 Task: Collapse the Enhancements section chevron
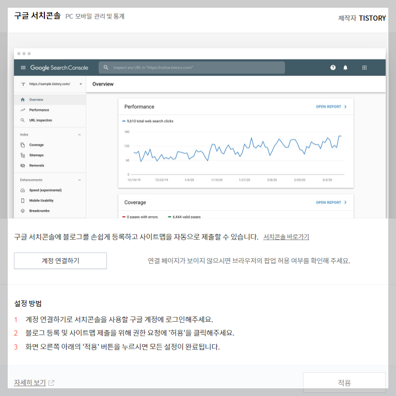click(x=80, y=180)
